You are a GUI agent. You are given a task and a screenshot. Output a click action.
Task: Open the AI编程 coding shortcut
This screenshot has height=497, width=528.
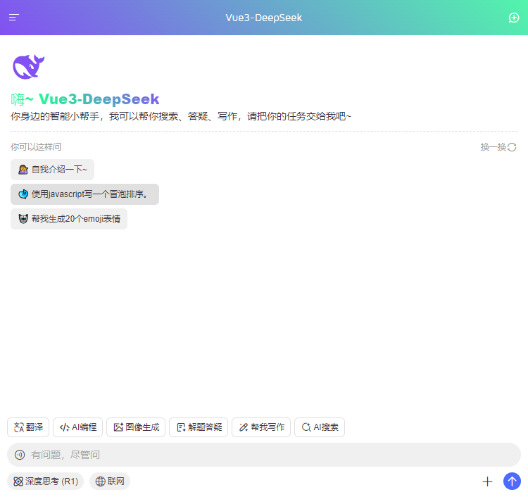coord(77,427)
